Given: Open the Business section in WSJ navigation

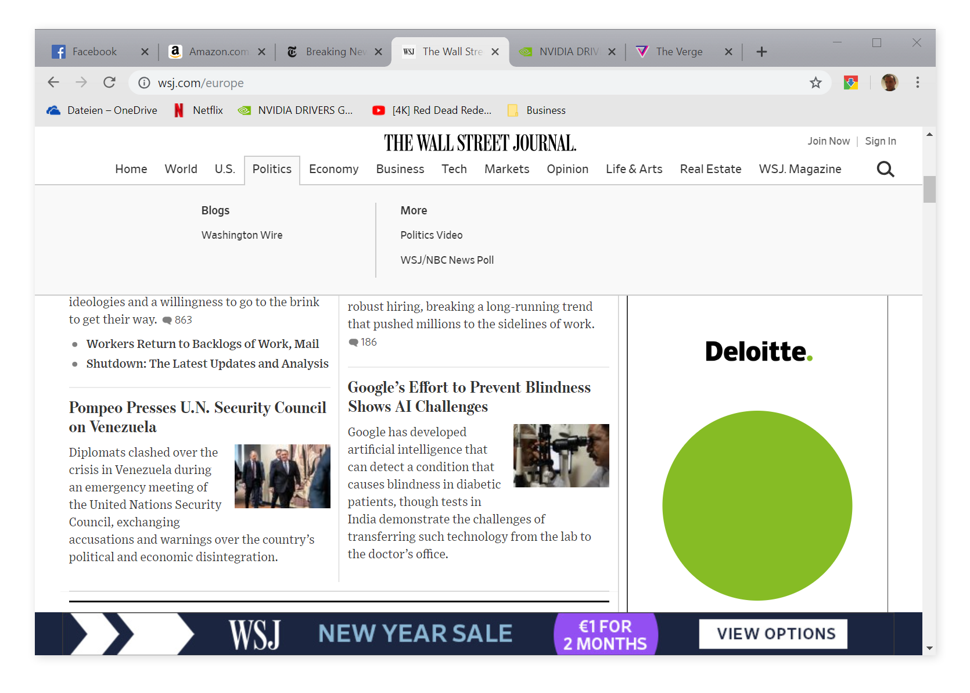Looking at the screenshot, I should (400, 169).
